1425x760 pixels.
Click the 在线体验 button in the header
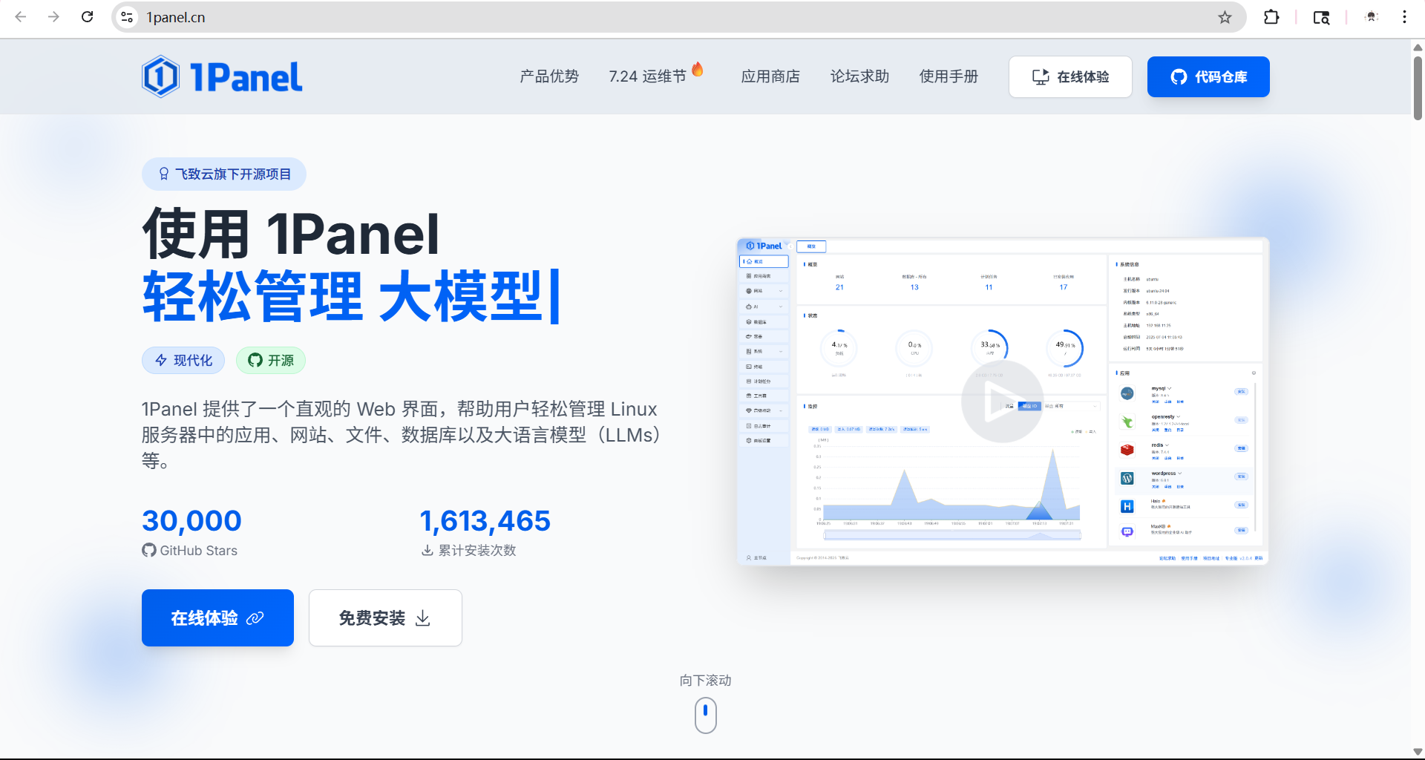point(1069,76)
